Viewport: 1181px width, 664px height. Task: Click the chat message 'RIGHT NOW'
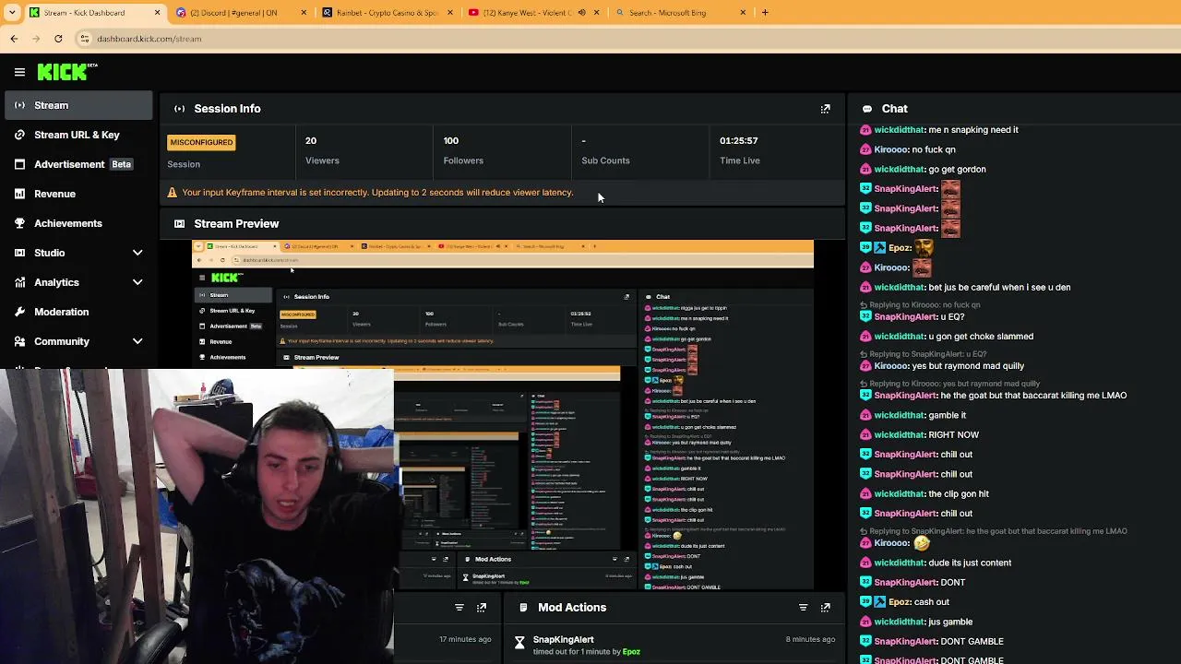[954, 435]
